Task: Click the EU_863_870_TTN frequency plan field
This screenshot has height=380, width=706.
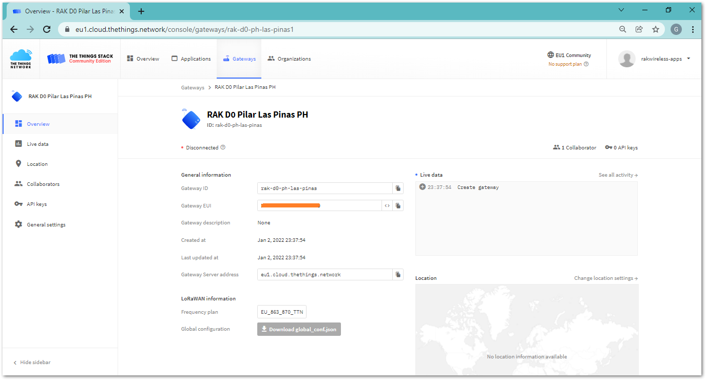Action: click(x=281, y=311)
